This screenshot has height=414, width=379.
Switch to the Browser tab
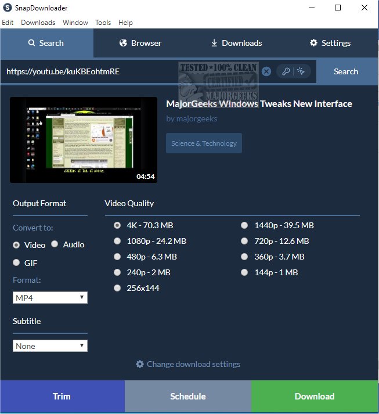click(140, 43)
